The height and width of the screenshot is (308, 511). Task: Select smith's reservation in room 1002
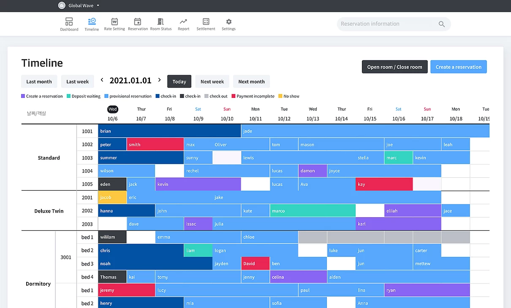155,144
